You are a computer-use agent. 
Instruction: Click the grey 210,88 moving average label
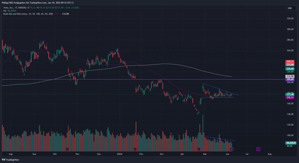pos(290,76)
